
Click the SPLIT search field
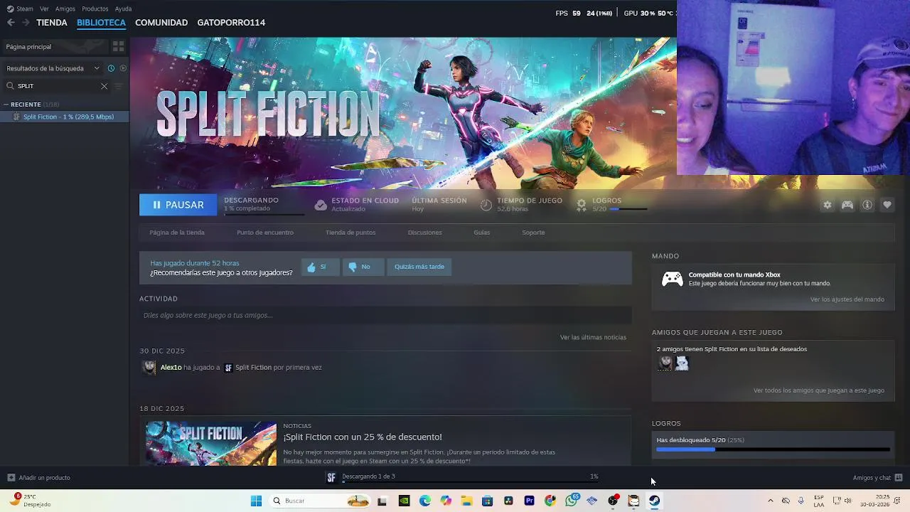[x=57, y=86]
